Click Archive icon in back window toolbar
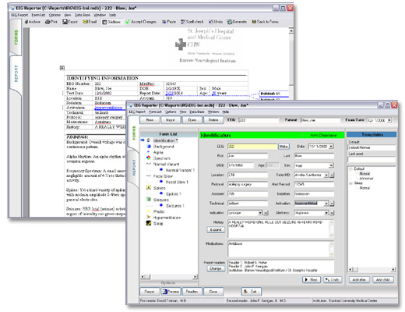 [26, 22]
